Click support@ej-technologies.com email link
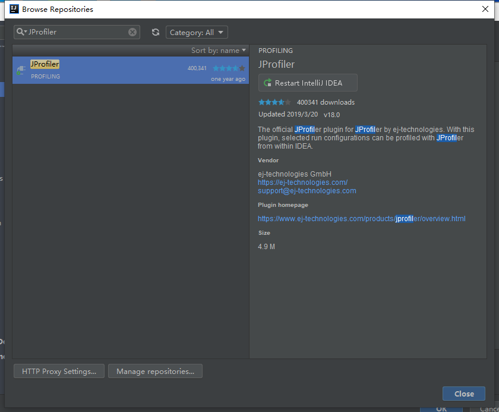This screenshot has height=412, width=499. tap(307, 191)
